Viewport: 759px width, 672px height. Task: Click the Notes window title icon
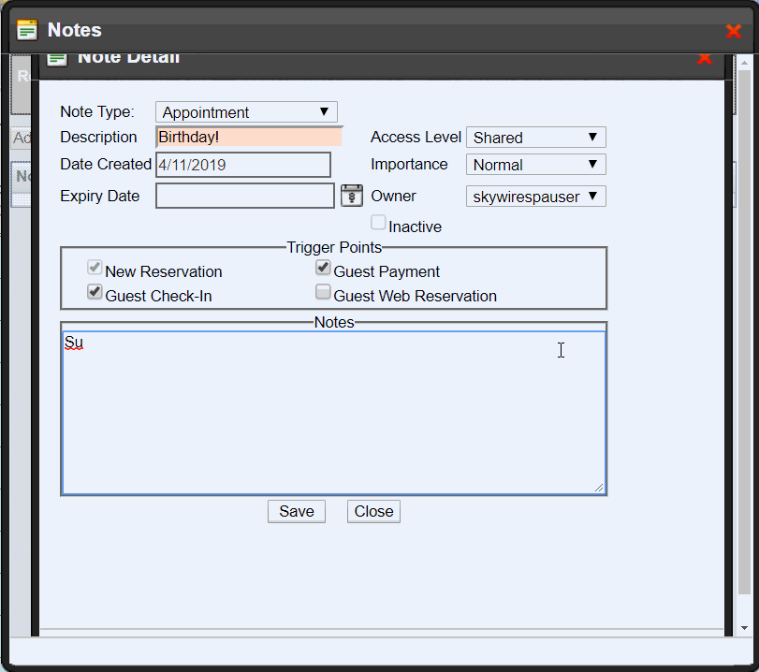click(27, 30)
